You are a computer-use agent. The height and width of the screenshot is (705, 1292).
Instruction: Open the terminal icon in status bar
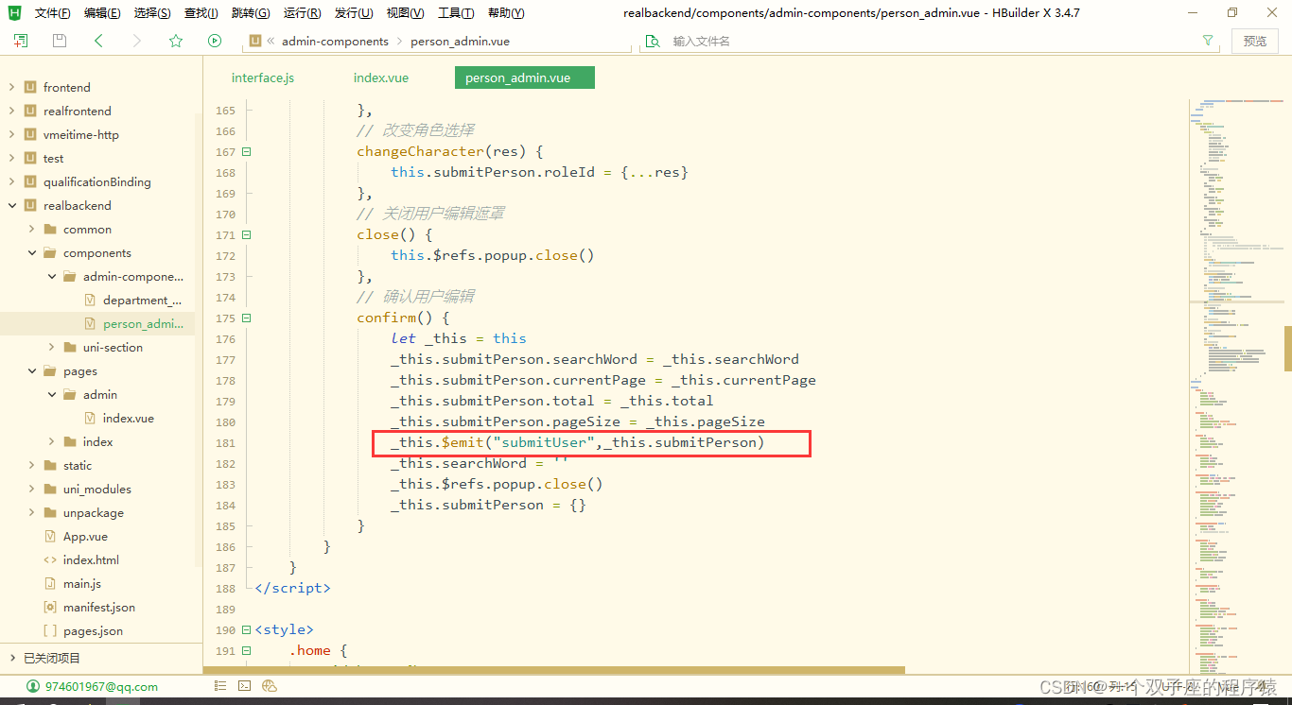click(x=244, y=686)
